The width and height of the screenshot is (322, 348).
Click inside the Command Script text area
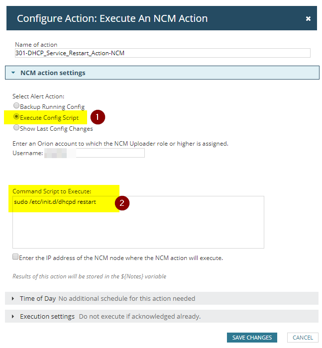coord(138,229)
